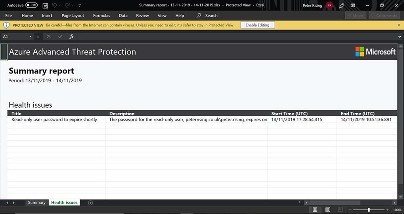Screen dimensions: 404x214
Task: Select End Time cell 14/11/2019 10:51:36.891
Action: [x=367, y=119]
